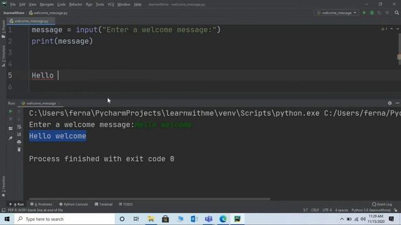Image resolution: width=401 pixels, height=225 pixels.
Task: Hide the Run panel with minimize dash
Action: pyautogui.click(x=397, y=103)
